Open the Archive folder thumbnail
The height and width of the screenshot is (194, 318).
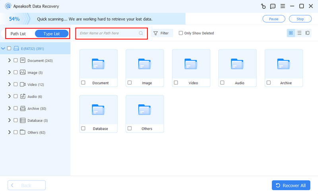coord(284,64)
